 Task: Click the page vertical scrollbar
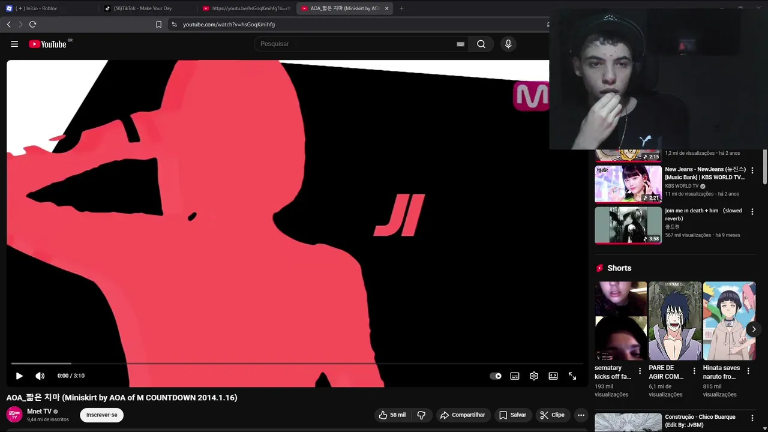pos(764,168)
